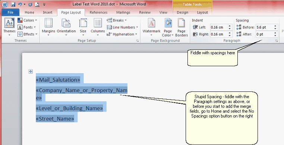Click the Spacing After value field
Image resolution: width=284 pixels, height=145 pixels.
coord(265,34)
